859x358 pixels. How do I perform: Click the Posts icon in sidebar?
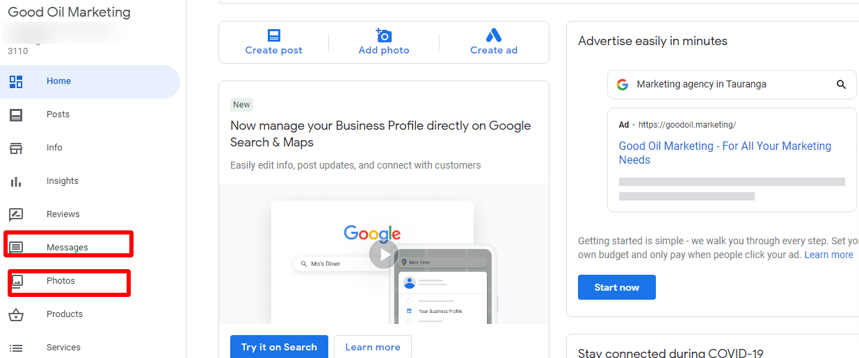pyautogui.click(x=16, y=114)
